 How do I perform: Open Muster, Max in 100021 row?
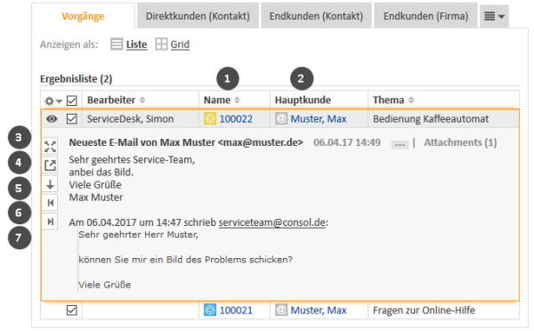[319, 311]
